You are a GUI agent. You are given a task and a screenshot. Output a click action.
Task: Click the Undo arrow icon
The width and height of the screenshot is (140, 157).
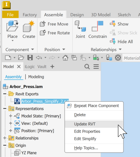[x=39, y=58]
